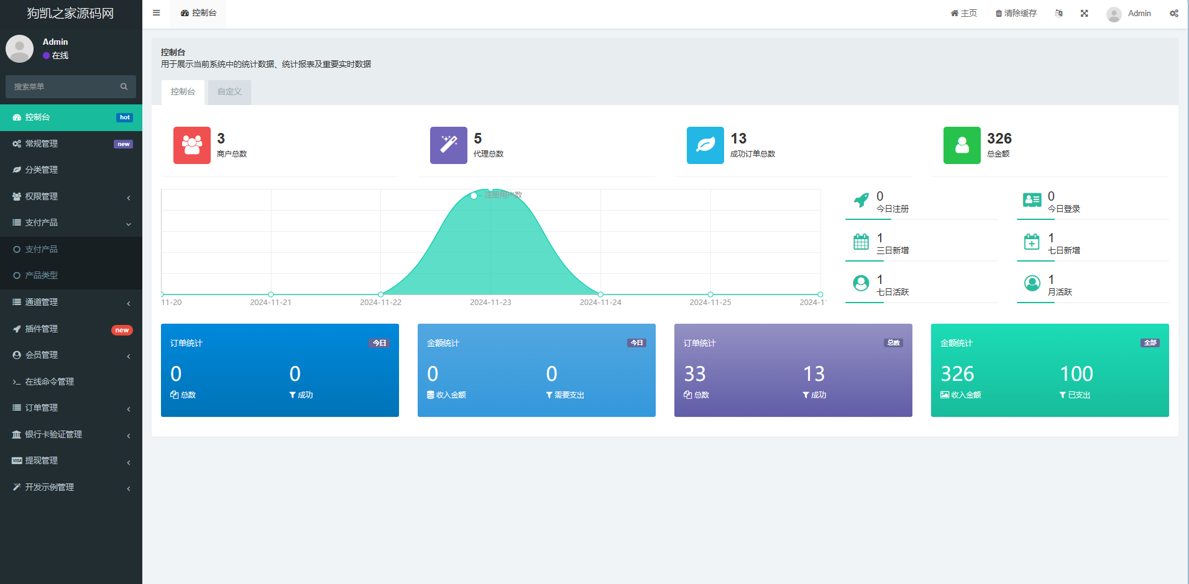Open the language switch icon
The height and width of the screenshot is (584, 1189).
tap(1058, 13)
